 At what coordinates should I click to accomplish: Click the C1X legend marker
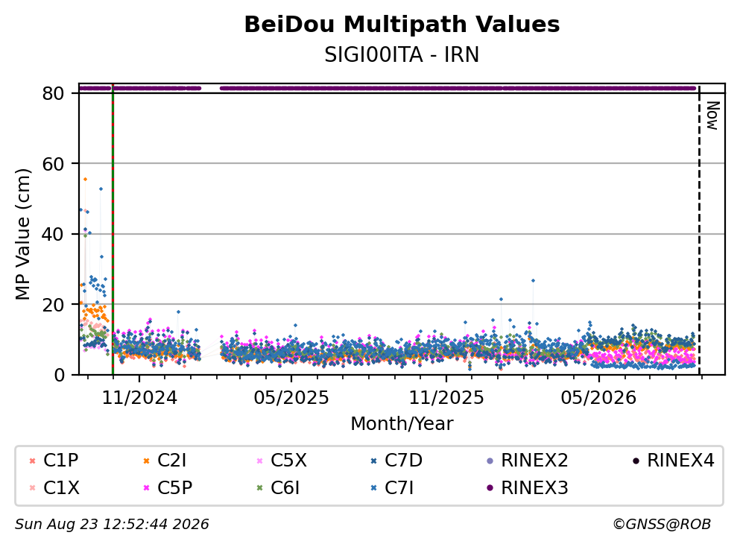[x=32, y=488]
